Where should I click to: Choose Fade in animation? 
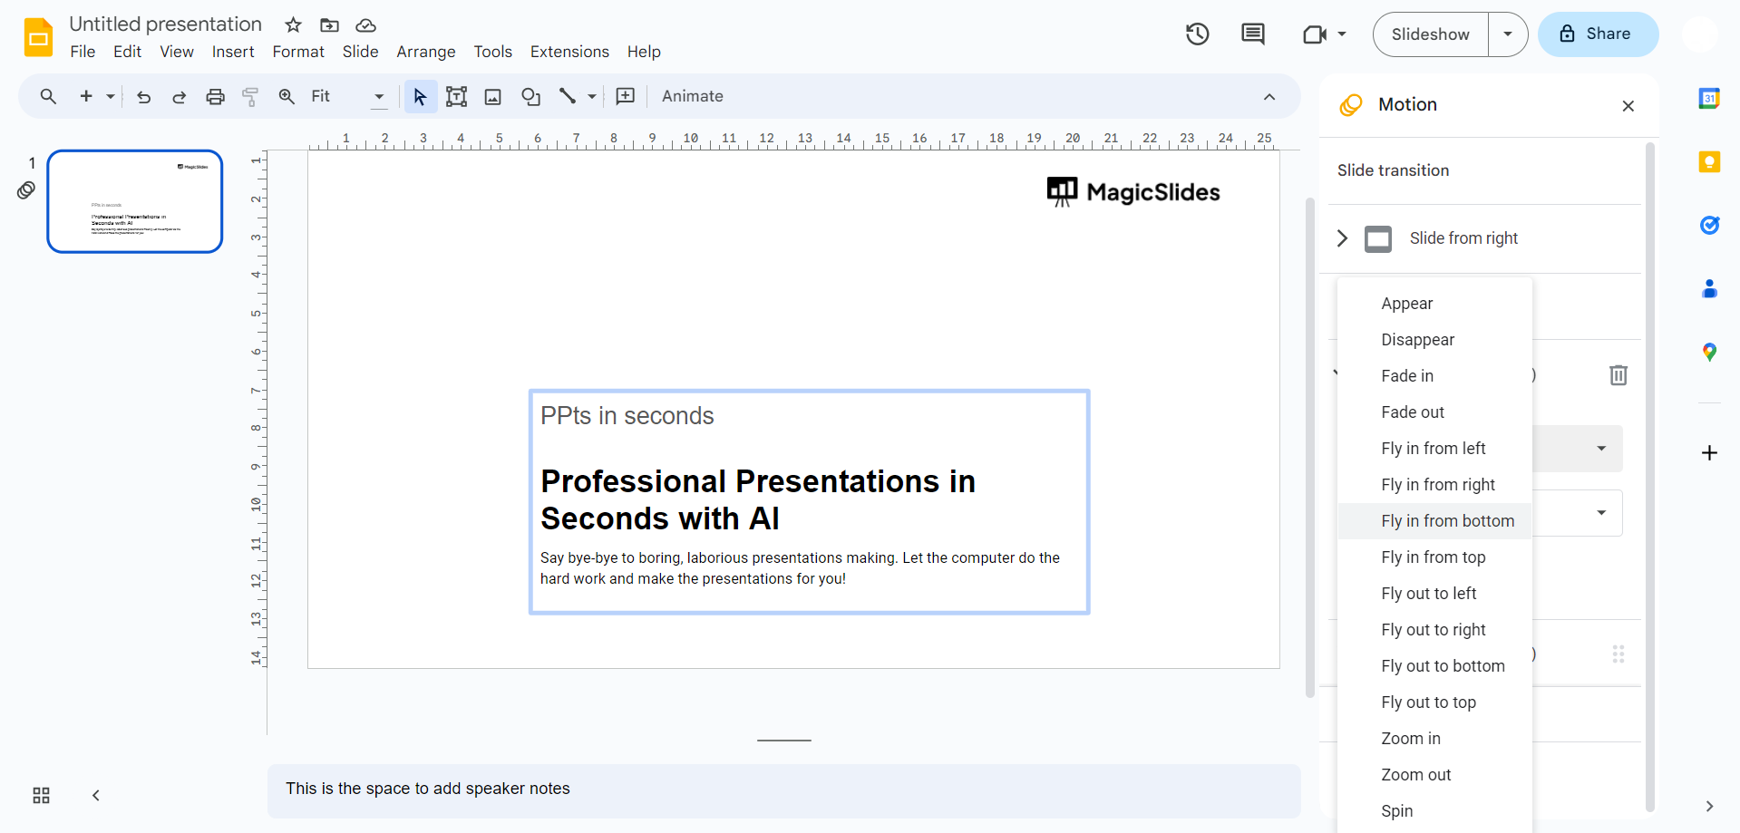click(1435, 376)
